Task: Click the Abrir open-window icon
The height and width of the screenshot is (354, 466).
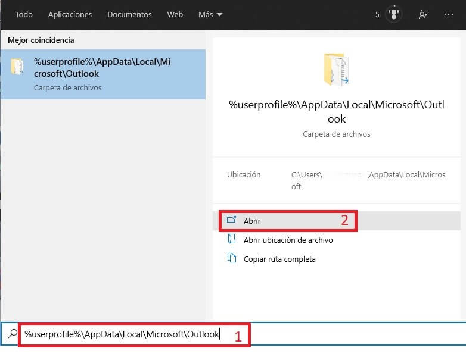Action: pyautogui.click(x=231, y=220)
